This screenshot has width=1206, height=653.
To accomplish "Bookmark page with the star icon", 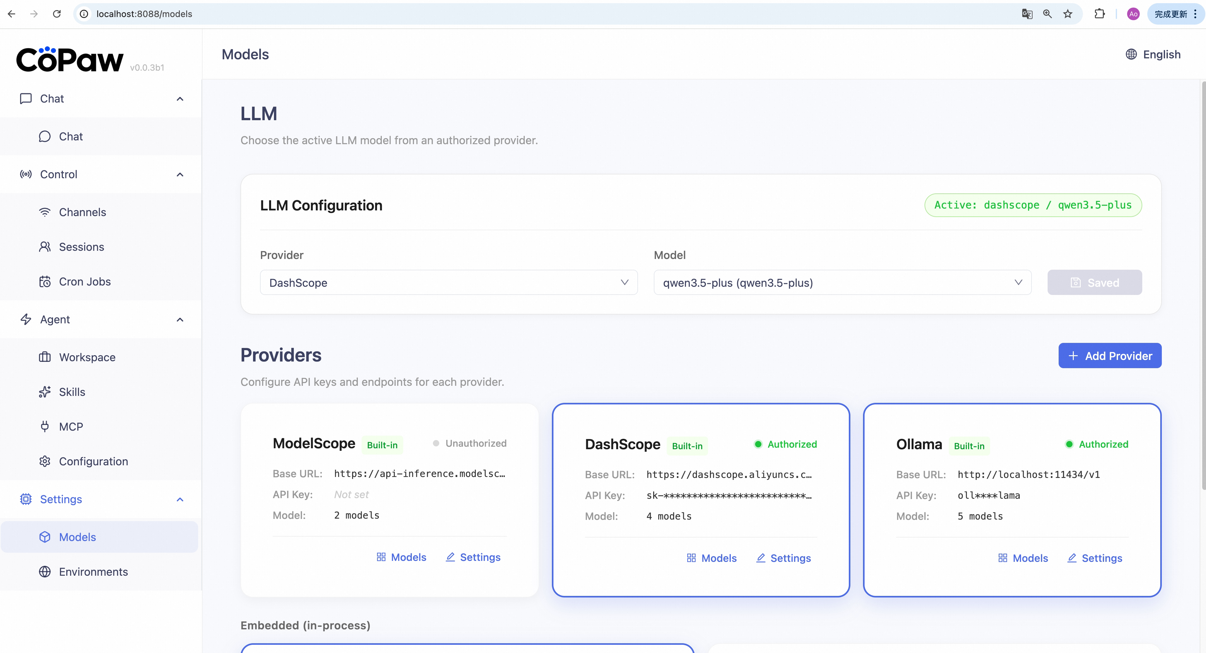I will pos(1067,14).
